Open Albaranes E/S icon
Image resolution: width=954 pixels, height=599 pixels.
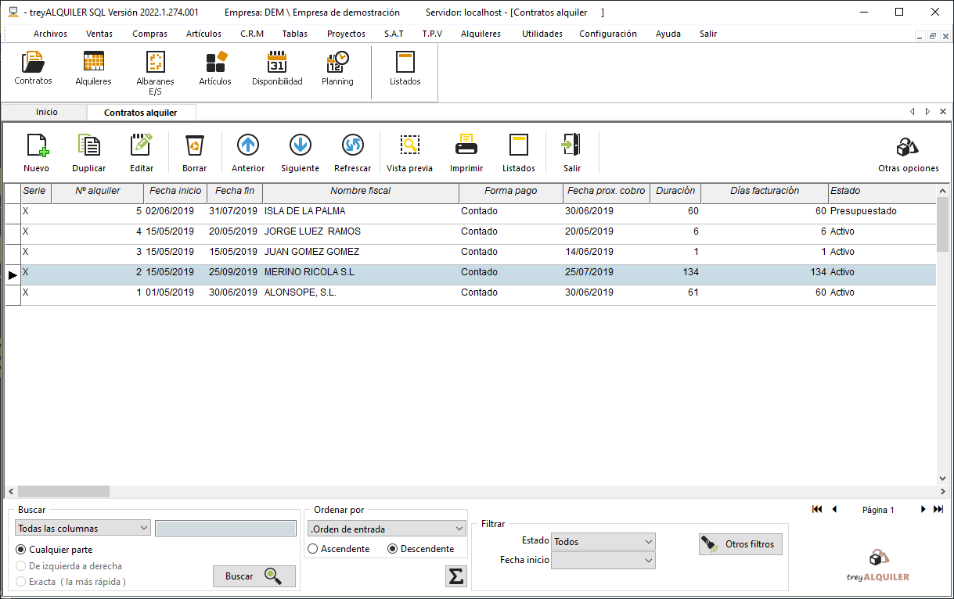(x=155, y=73)
